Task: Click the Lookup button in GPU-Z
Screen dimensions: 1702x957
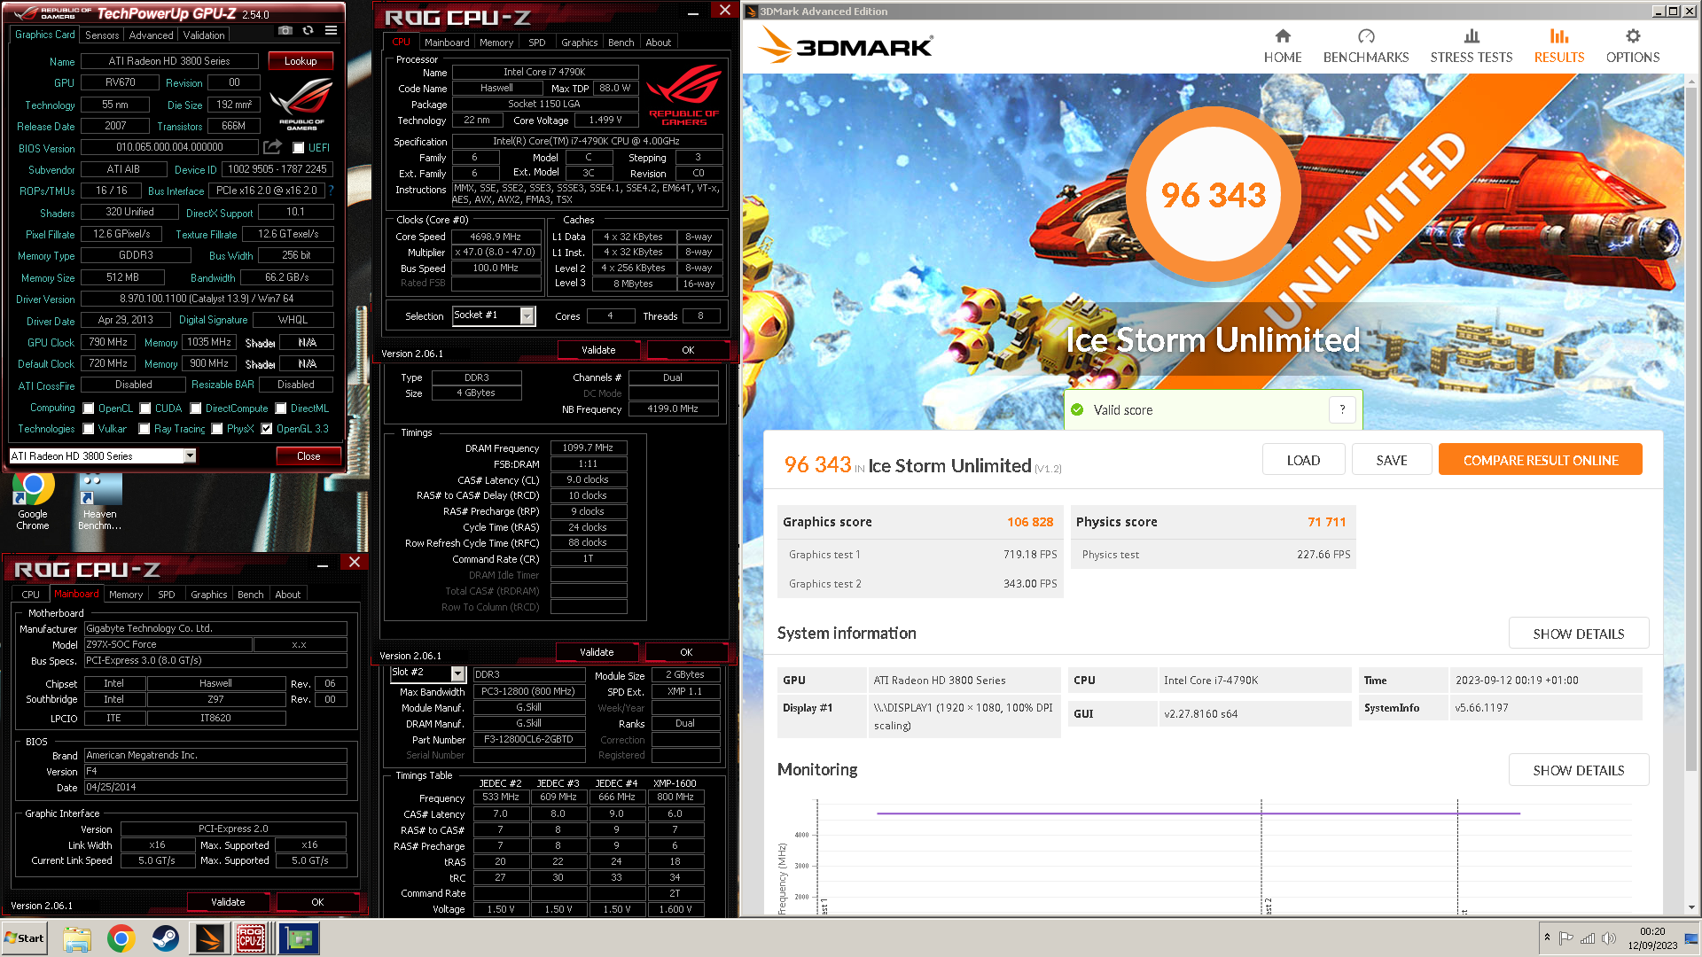Action: point(301,60)
